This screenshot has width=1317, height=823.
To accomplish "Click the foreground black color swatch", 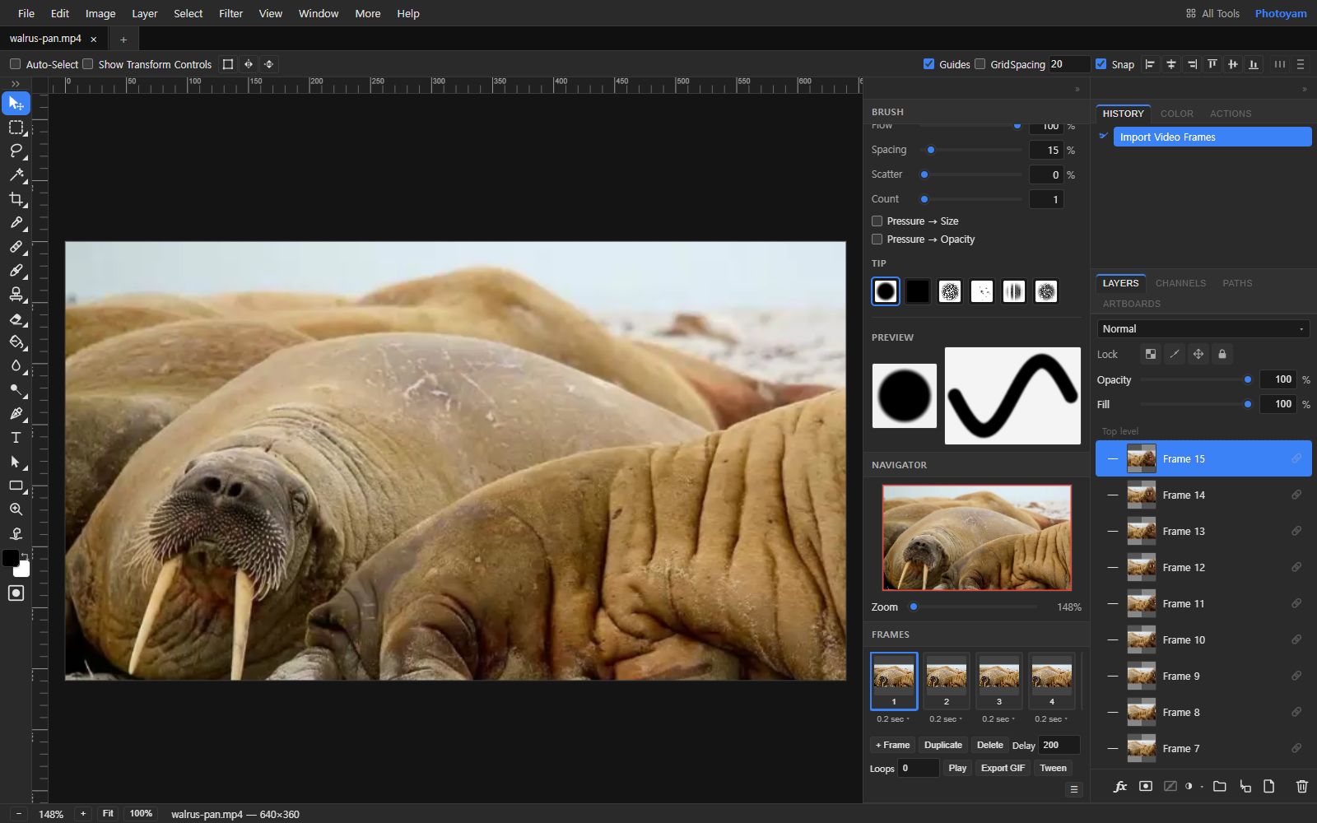I will pos(10,559).
